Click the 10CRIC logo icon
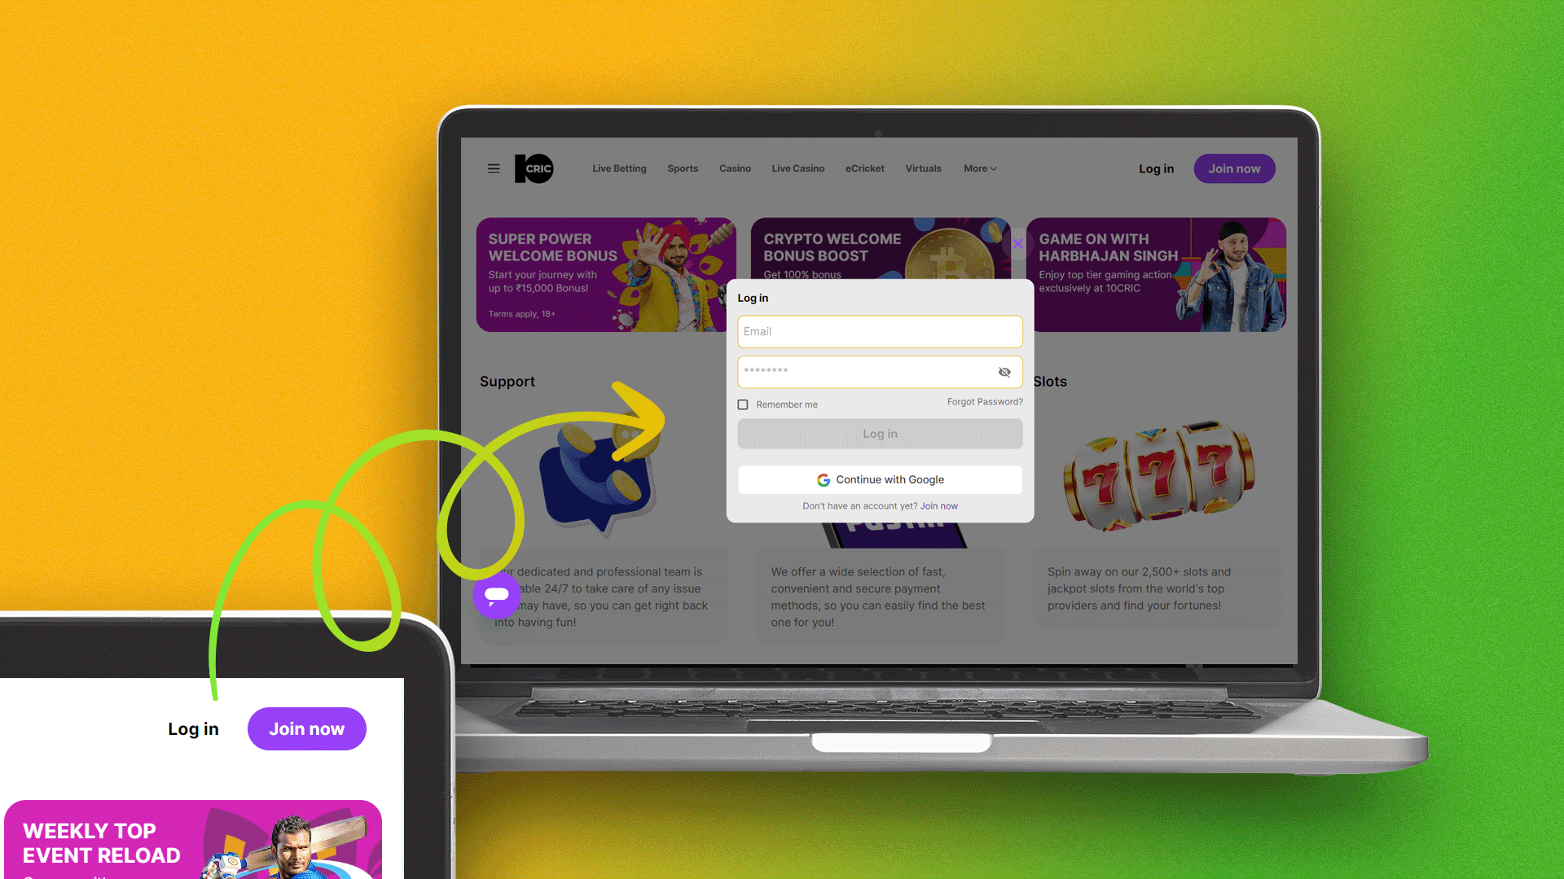1564x879 pixels. click(534, 168)
